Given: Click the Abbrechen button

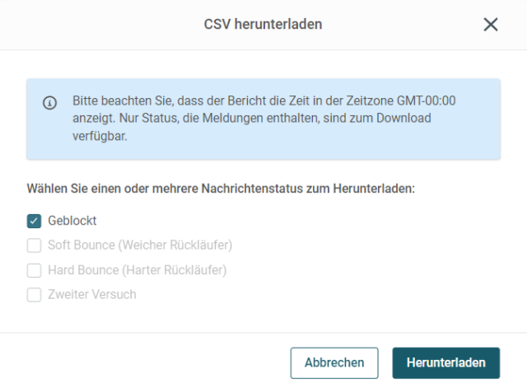Looking at the screenshot, I should point(334,363).
